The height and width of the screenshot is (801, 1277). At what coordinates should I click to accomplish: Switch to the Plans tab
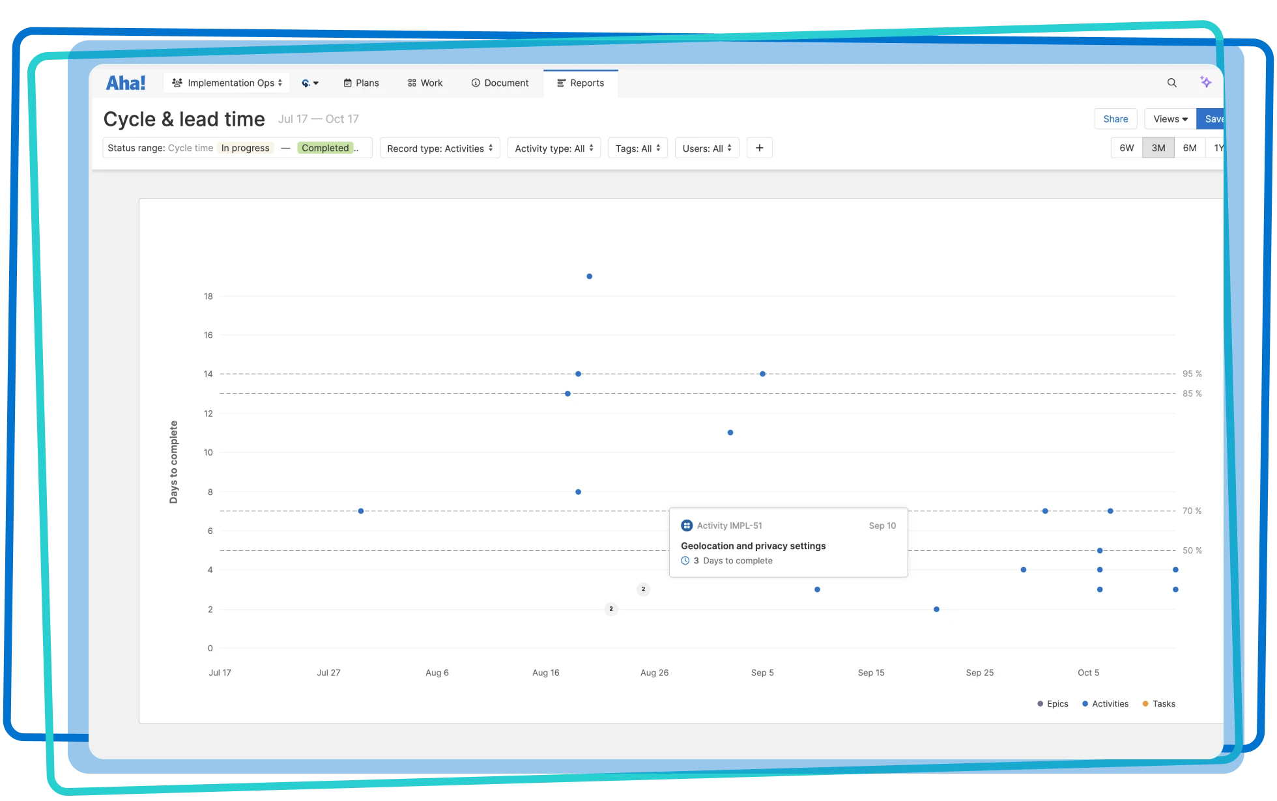coord(361,83)
